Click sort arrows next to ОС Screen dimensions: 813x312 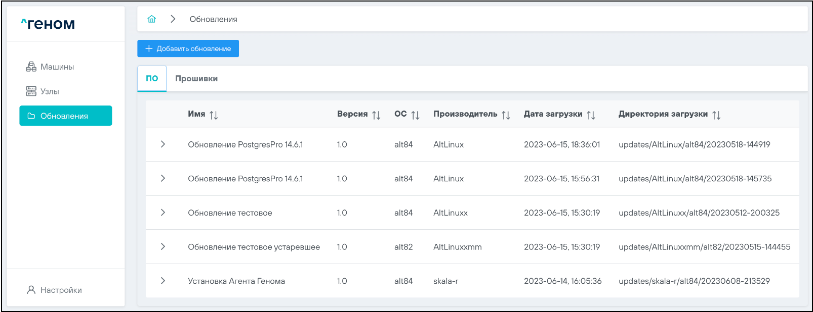[415, 115]
